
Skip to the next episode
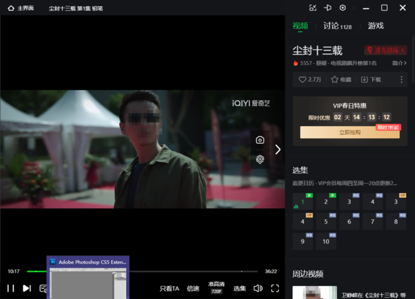click(27, 288)
